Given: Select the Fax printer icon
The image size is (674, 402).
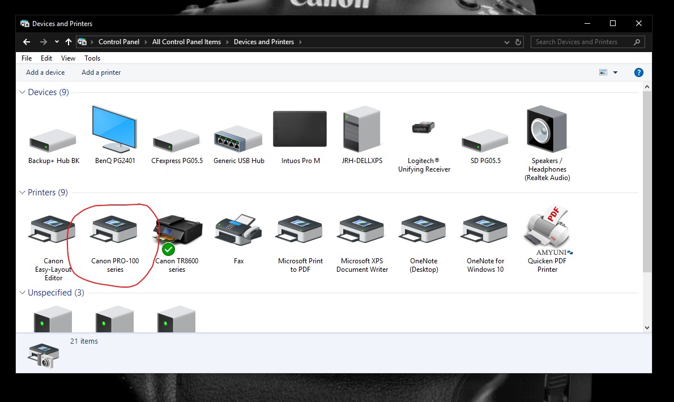Looking at the screenshot, I should pyautogui.click(x=238, y=230).
